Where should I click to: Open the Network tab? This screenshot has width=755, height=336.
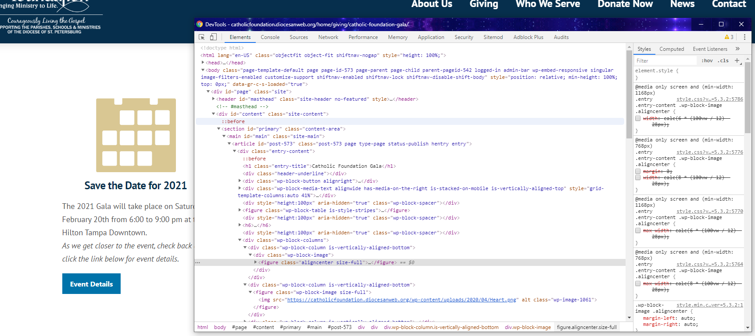click(x=328, y=37)
